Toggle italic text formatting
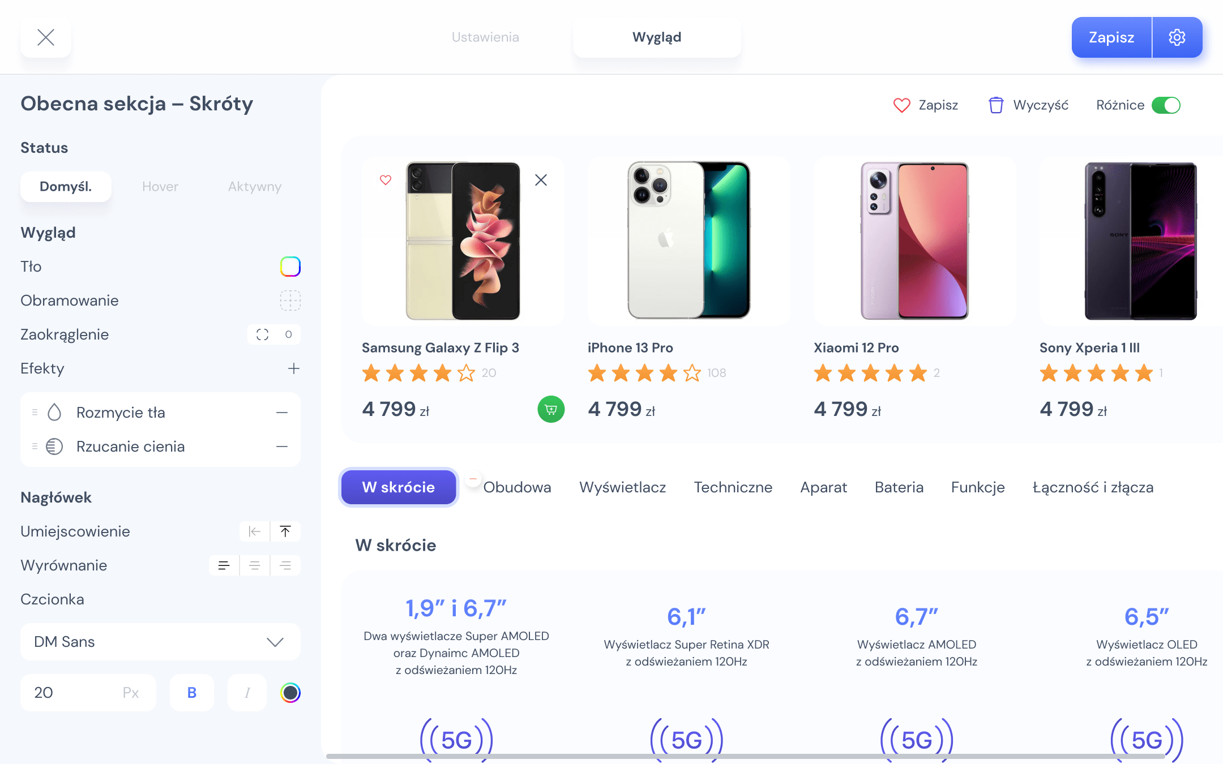 (x=247, y=693)
